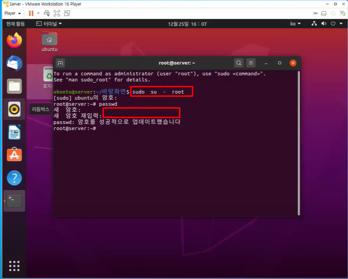Screen dimensions: 348x279
Task: Open the volume icon in top bar
Action: tap(324, 24)
